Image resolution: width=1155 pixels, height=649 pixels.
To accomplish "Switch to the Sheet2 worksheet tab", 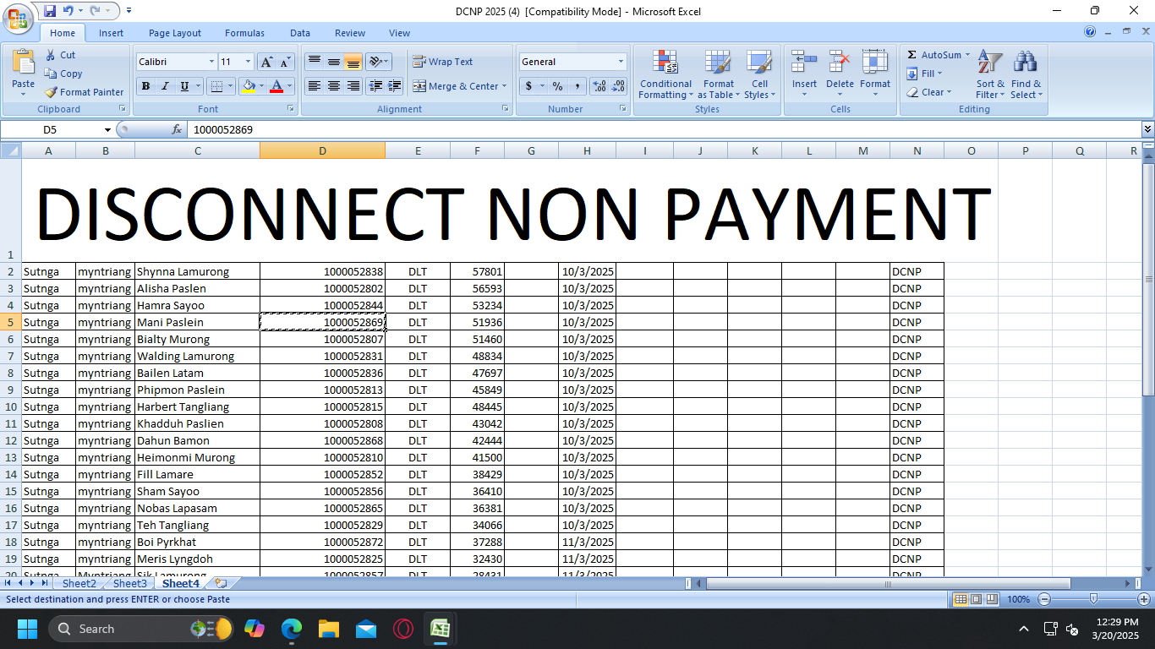I will point(79,583).
